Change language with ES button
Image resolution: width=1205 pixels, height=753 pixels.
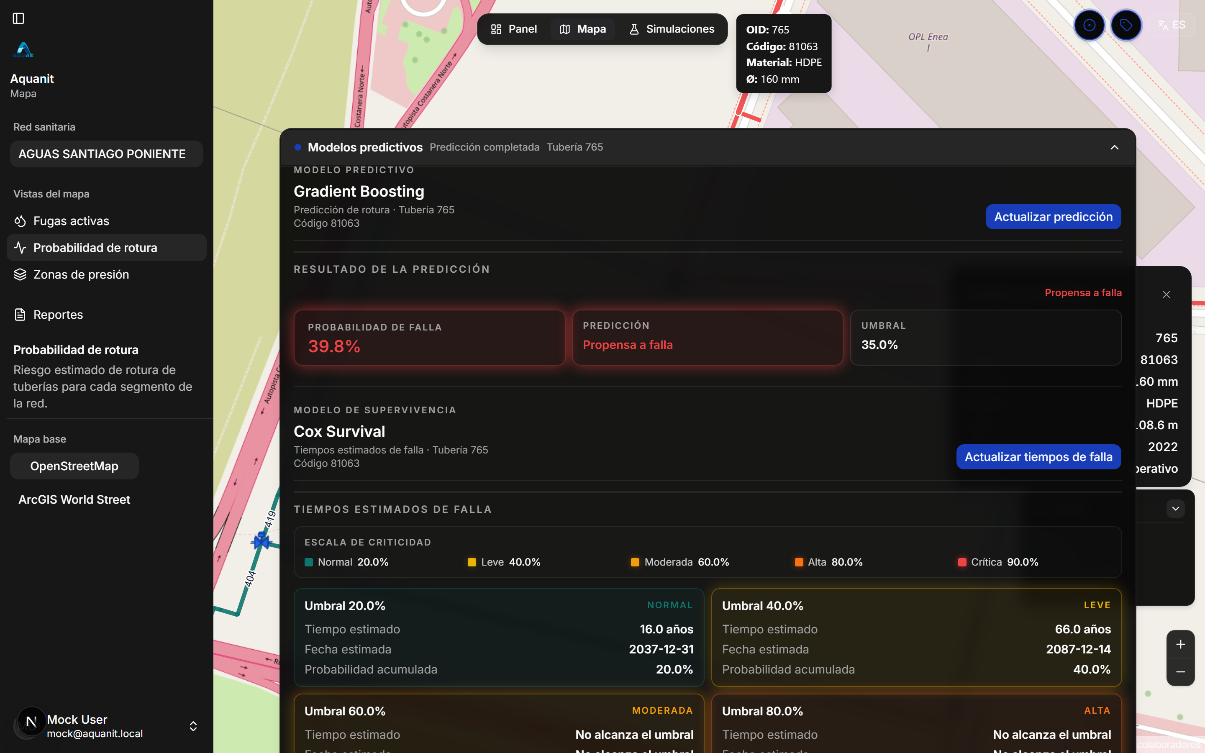coord(1172,25)
